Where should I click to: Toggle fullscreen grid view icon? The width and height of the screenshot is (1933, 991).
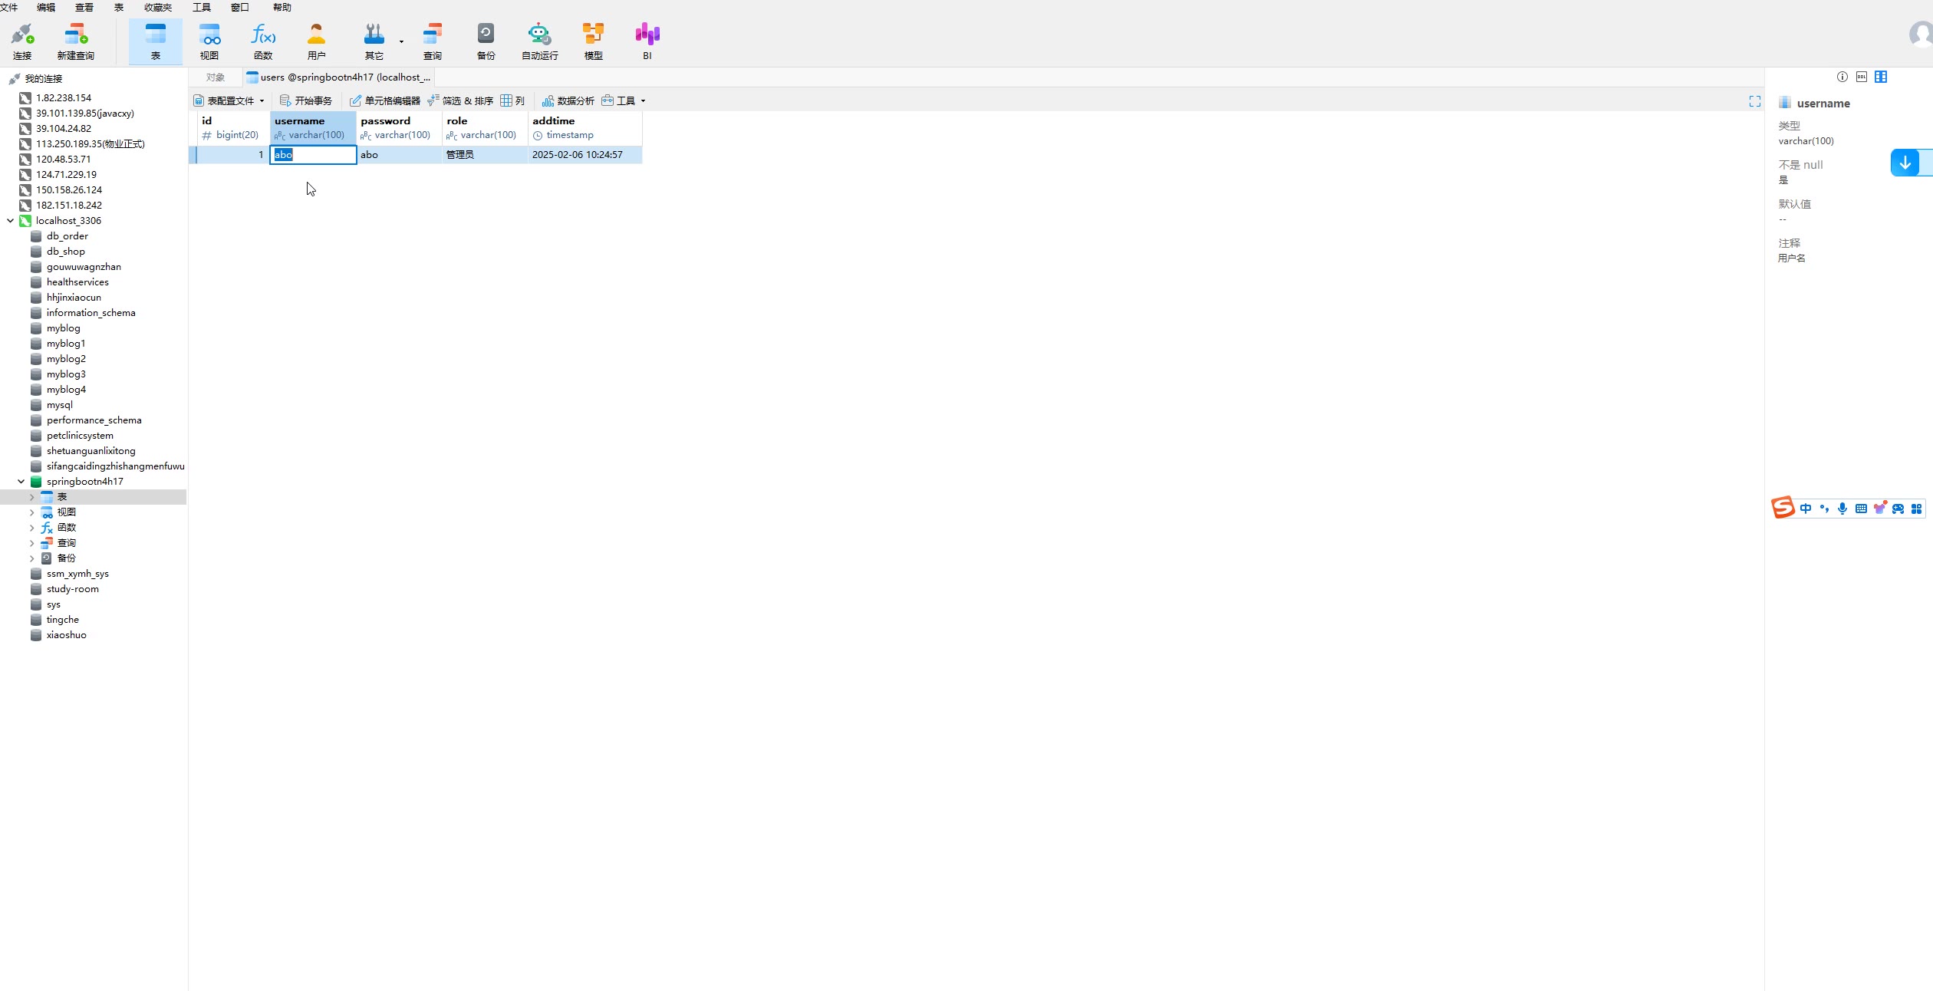tap(1754, 101)
